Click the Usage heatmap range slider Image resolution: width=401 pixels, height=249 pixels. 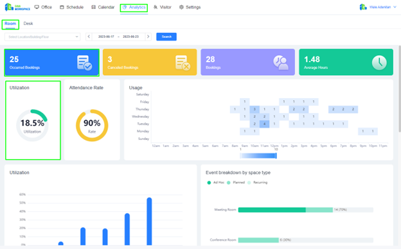[x=258, y=155]
